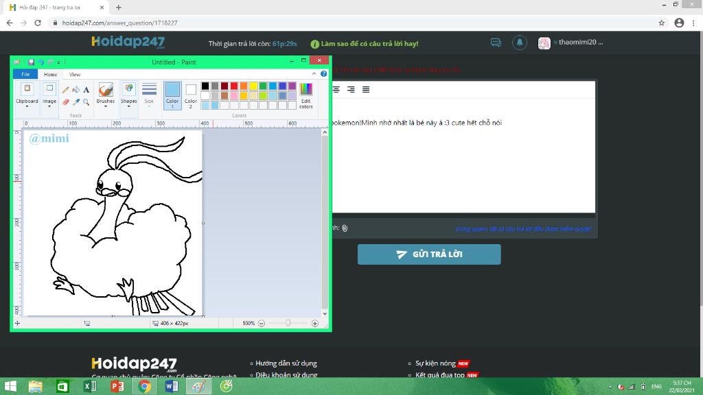Viewport: 703px width, 395px height.
Task: Select the Pencil tool in Paint
Action: [65, 90]
